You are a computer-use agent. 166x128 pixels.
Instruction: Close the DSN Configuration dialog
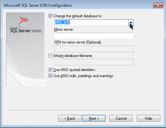click(158, 5)
